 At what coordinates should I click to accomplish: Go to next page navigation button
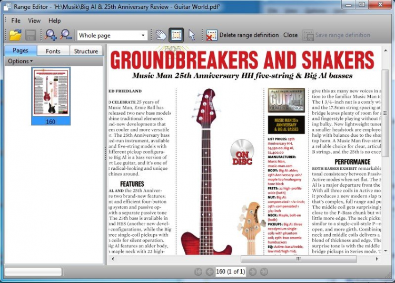[x=253, y=271]
